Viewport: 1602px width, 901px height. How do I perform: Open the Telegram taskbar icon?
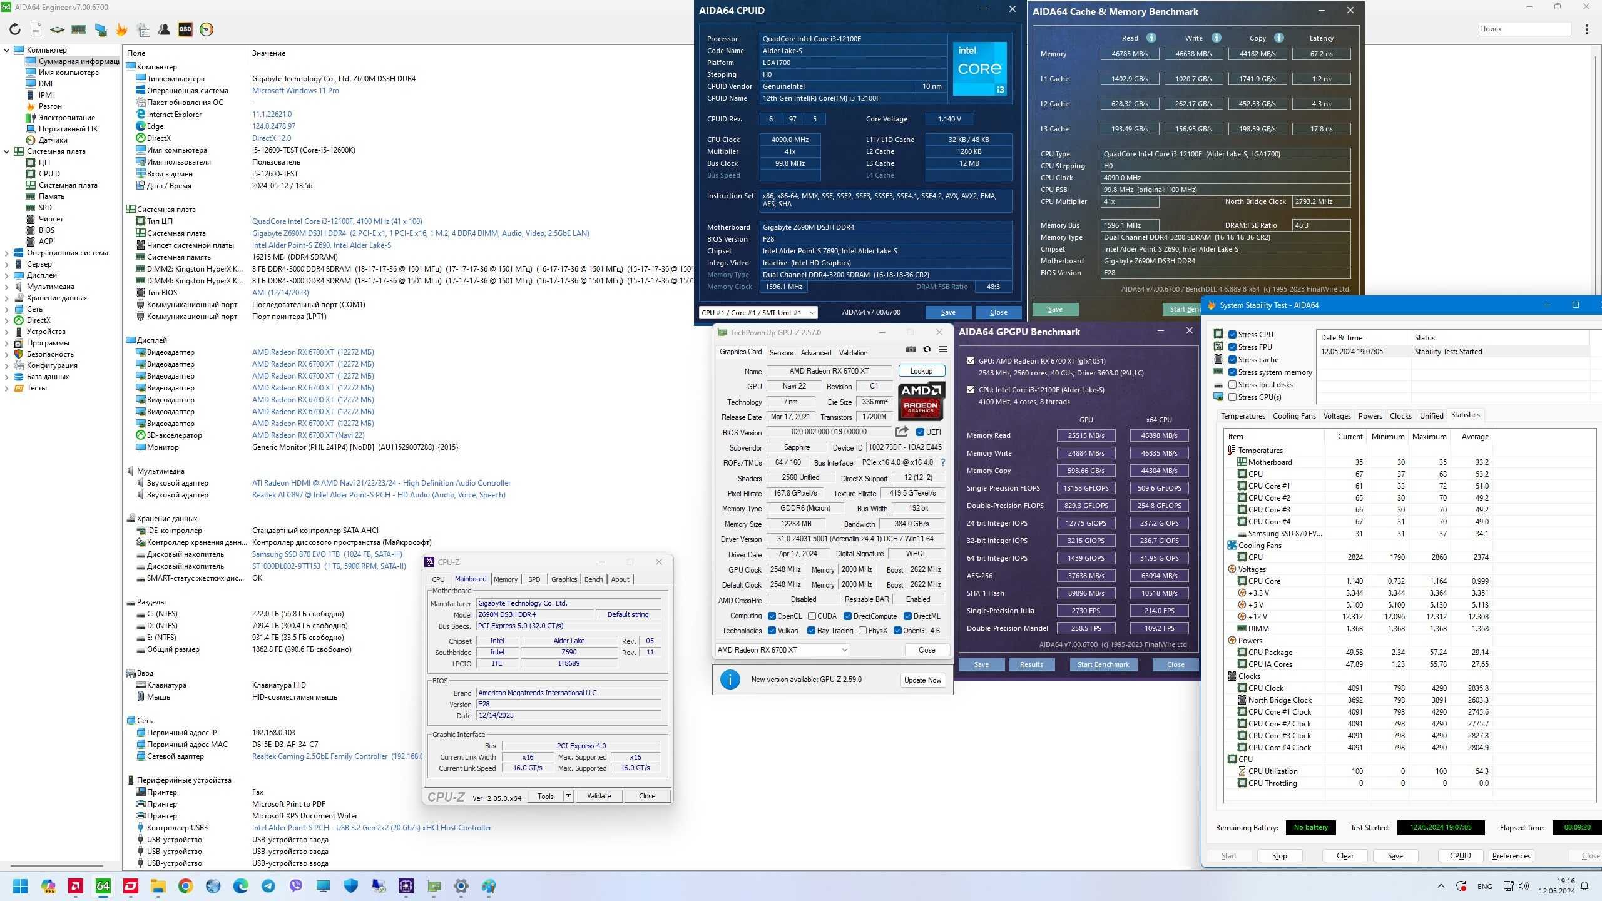[268, 886]
